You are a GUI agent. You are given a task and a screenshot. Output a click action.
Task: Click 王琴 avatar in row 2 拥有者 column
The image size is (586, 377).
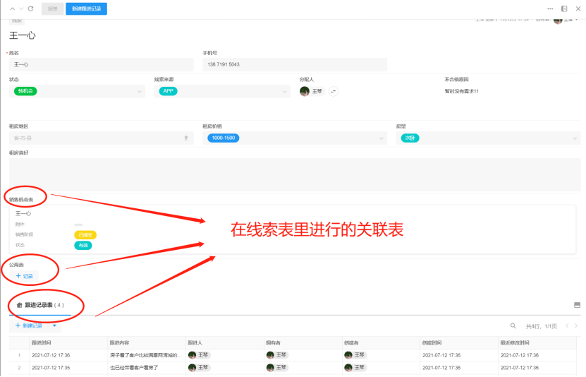270,368
